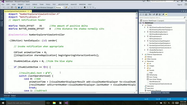Click Collapse All in Solution Explorer
Viewport: 187px width, 105px height.
[x=157, y=15]
